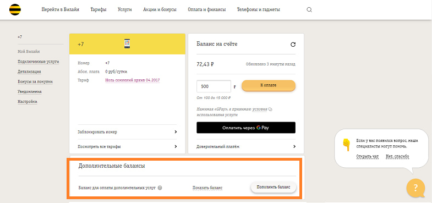
Task: Click the условия terms link
Action: pyautogui.click(x=260, y=109)
